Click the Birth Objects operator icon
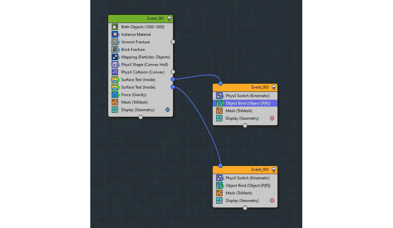 pos(115,27)
